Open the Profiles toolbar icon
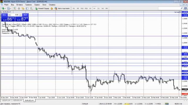The height and width of the screenshot is (105, 188). click(8, 8)
